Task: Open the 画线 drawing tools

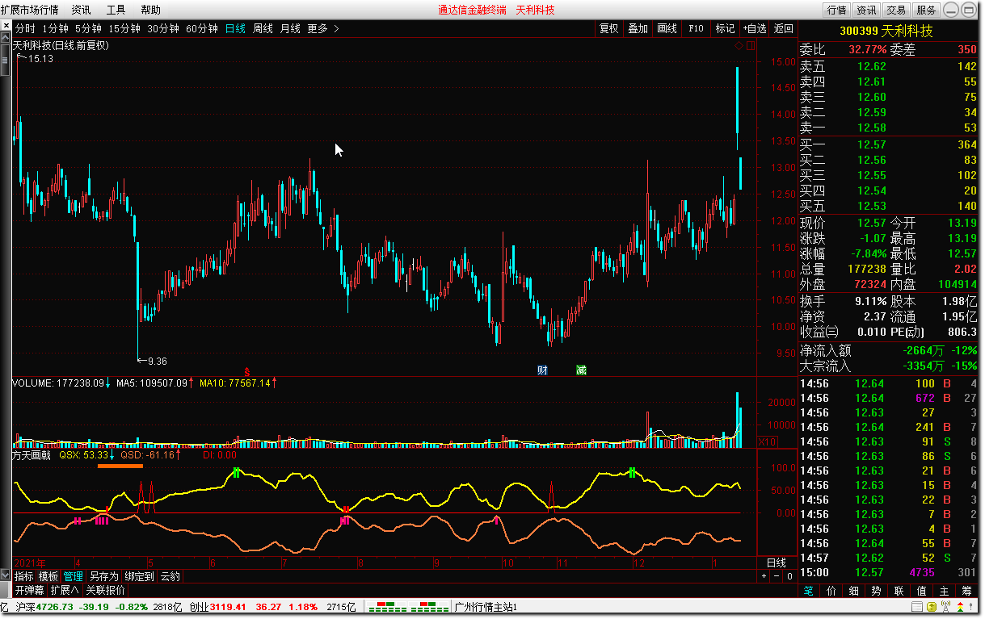Action: 667,28
